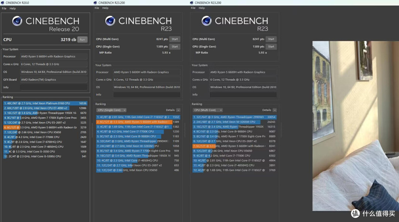Select highlighted Ryzen 5 6600H row scoring 3219
Image resolution: width=399 pixels, height=222 pixels.
tap(45, 127)
